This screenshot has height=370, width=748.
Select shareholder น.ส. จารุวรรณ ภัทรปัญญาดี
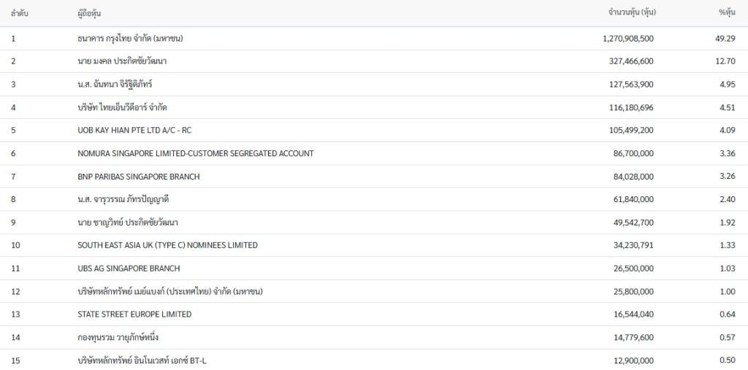point(123,199)
